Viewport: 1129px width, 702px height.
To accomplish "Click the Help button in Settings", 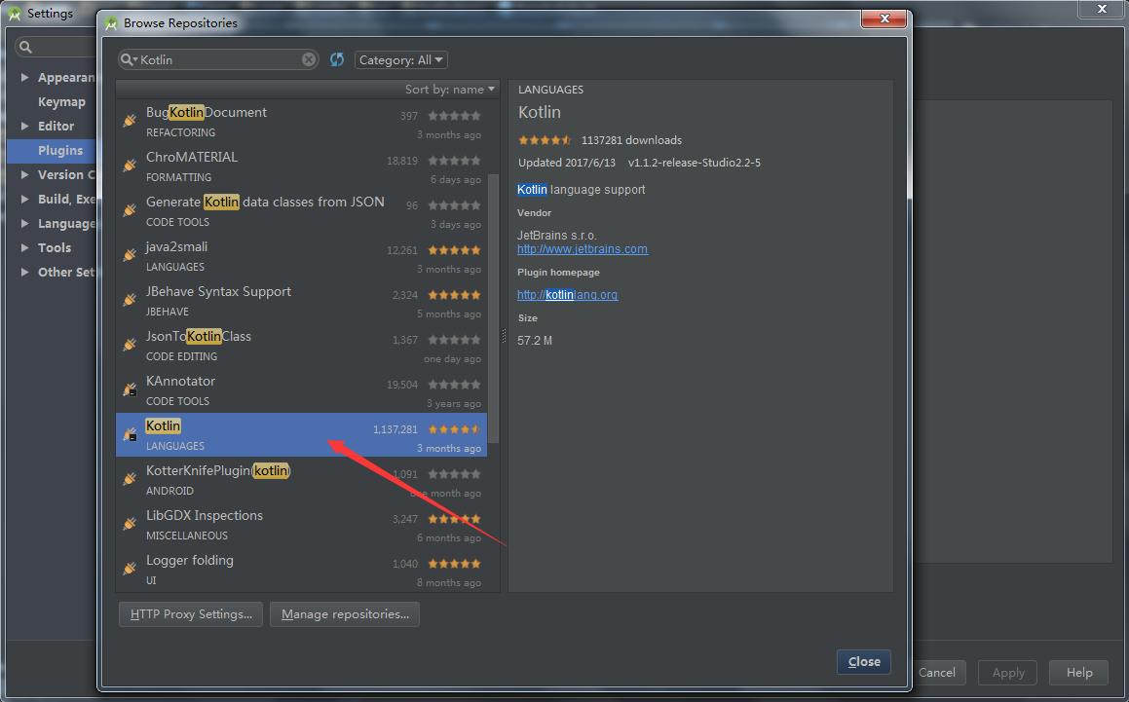I will 1078,673.
